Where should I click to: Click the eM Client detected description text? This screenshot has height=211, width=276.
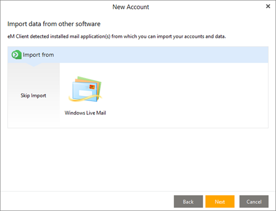pos(117,36)
